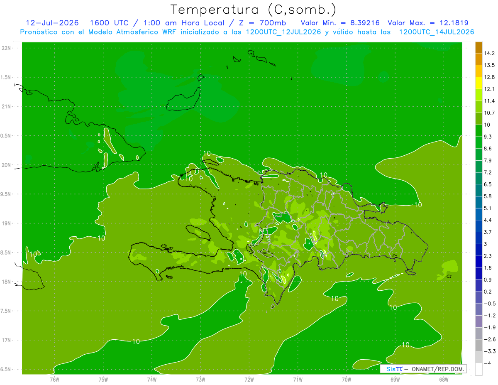Click the "72W" longitude label

point(249,380)
